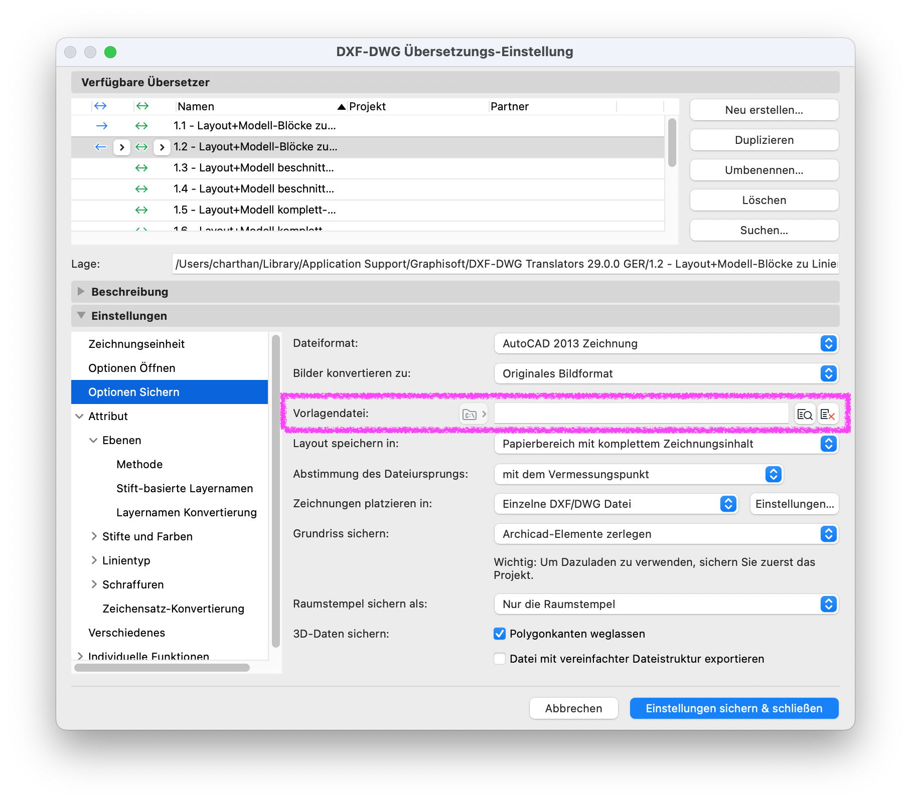This screenshot has height=804, width=911.
Task: Click Einstellungen sichern & schließen
Action: [x=734, y=708]
